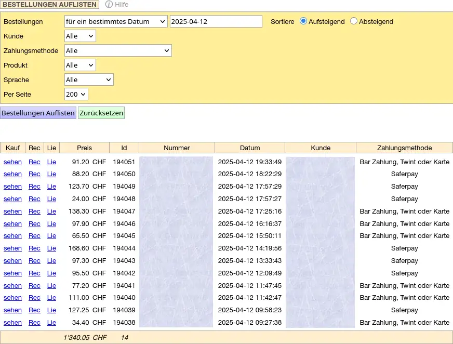The image size is (453, 344).
Task: Click the sehen link for order 194044
Action: tap(12, 248)
